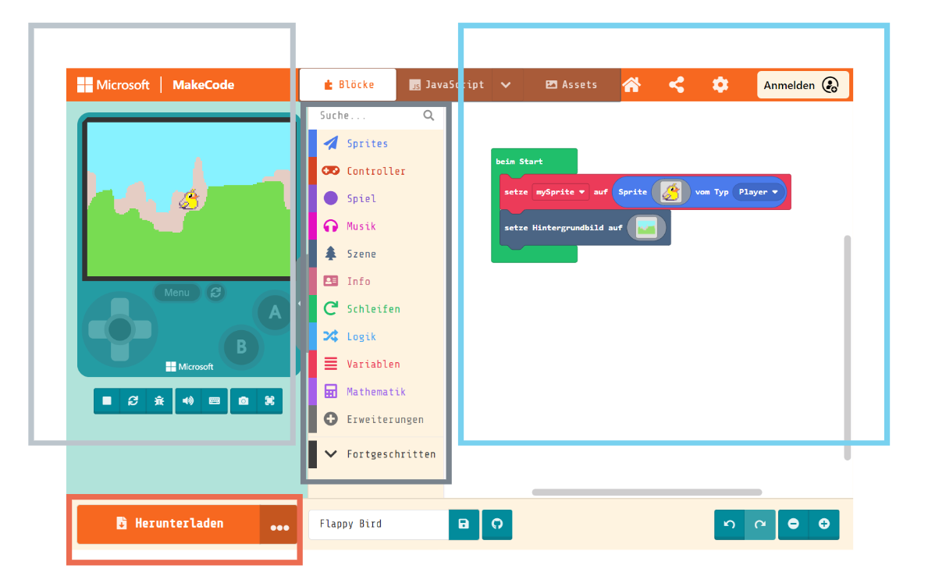The height and width of the screenshot is (576, 928).
Task: Open the Player sprite kind dropdown
Action: (759, 192)
